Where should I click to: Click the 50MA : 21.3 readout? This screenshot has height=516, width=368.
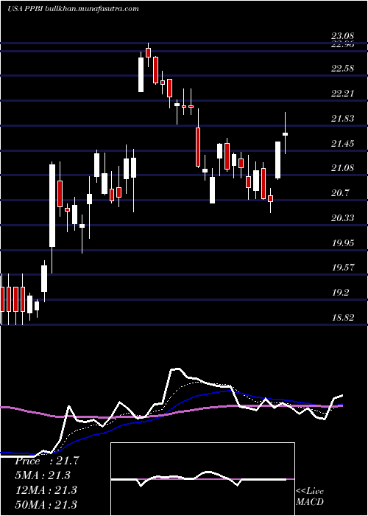click(46, 504)
